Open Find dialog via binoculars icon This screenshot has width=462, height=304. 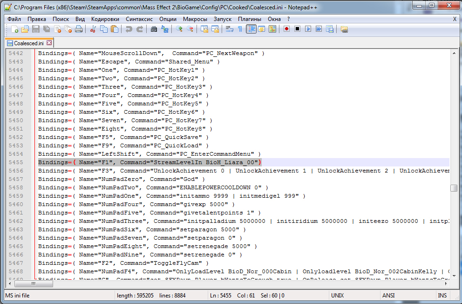pyautogui.click(x=154, y=29)
